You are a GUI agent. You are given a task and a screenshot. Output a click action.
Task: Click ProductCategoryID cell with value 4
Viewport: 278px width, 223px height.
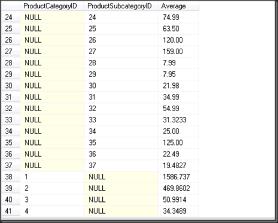pyautogui.click(x=52, y=211)
